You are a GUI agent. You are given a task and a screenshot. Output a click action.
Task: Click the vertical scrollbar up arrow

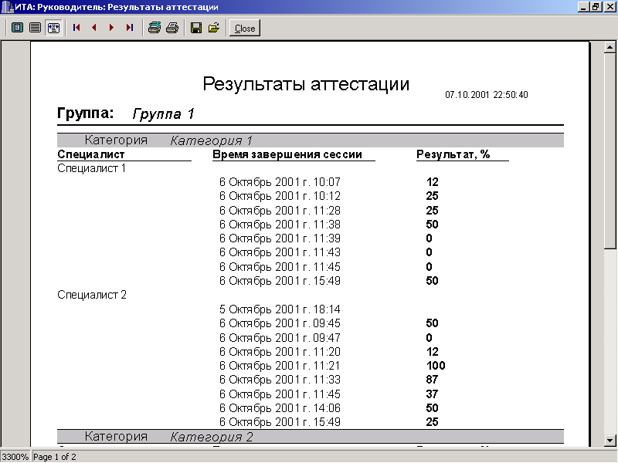coord(610,48)
